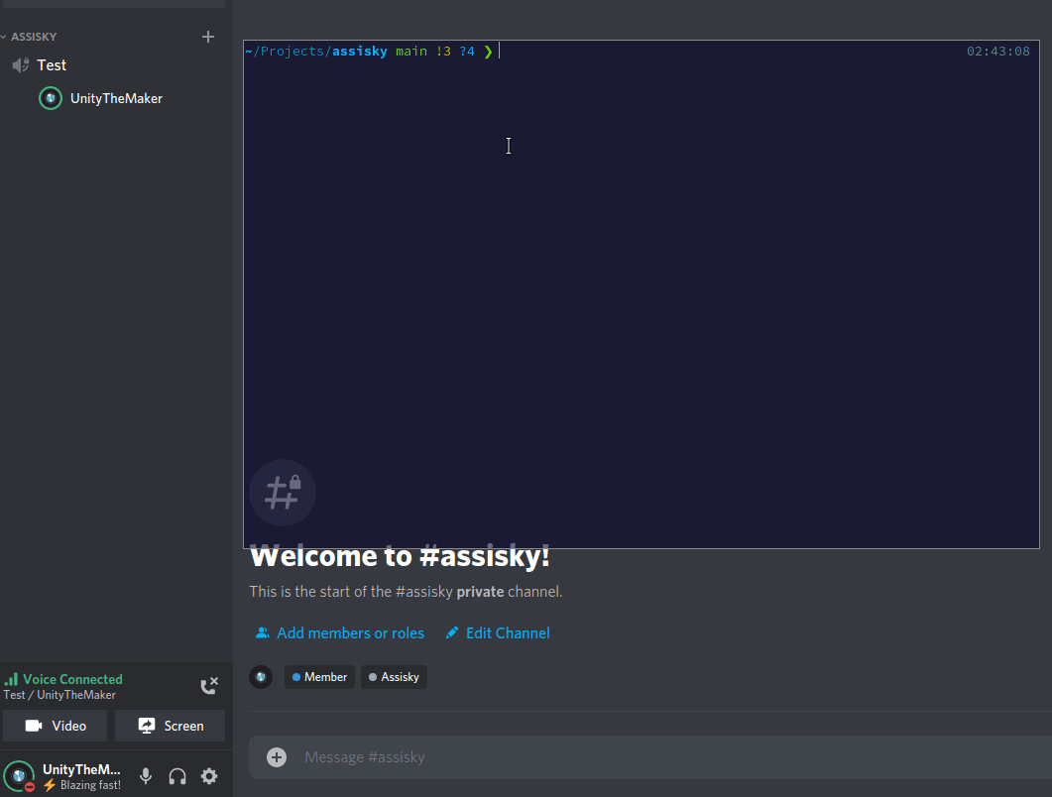Select the Member role chip
1052x797 pixels.
pos(319,677)
